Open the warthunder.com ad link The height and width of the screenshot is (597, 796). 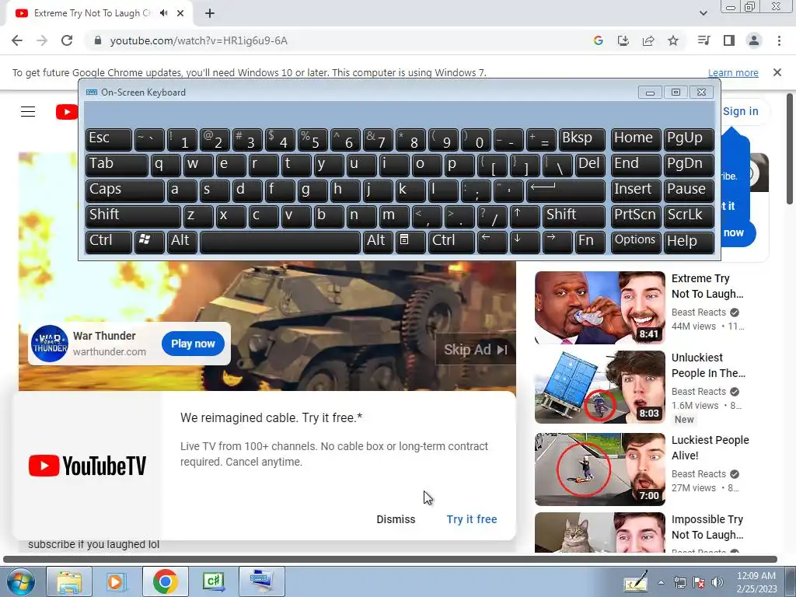[109, 352]
